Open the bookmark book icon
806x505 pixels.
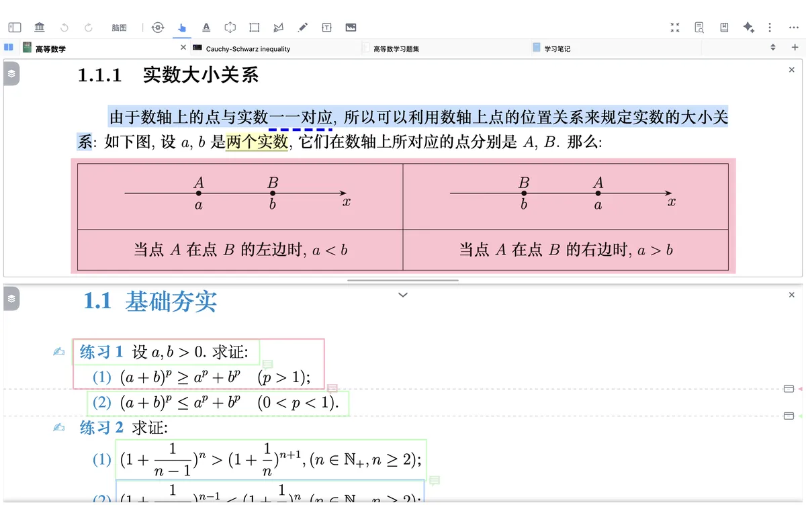click(724, 28)
